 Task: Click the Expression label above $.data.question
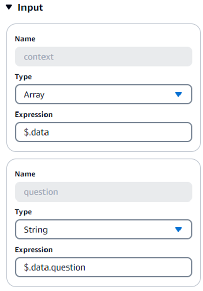tap(34, 250)
